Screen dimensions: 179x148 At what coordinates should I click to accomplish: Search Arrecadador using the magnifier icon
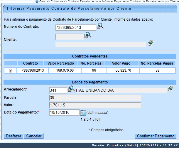tap(71, 89)
